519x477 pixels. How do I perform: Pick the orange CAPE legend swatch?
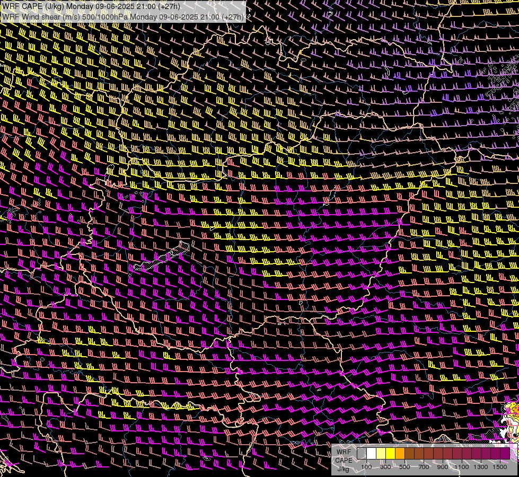(400, 453)
